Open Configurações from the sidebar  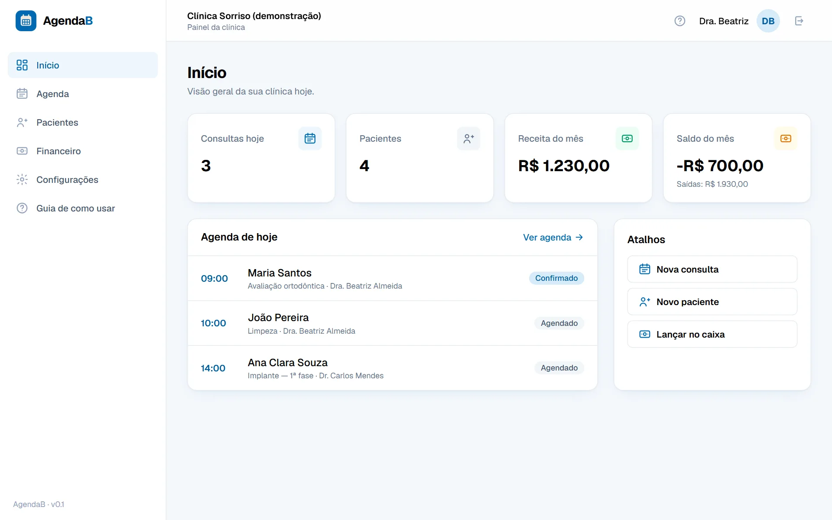[83, 179]
